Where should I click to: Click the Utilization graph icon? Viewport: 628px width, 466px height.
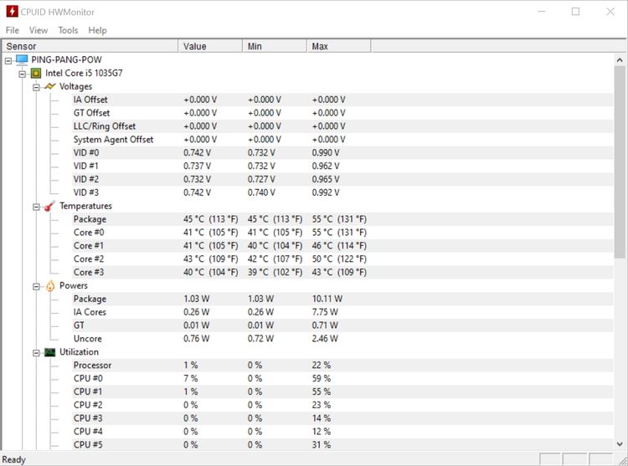coord(50,352)
